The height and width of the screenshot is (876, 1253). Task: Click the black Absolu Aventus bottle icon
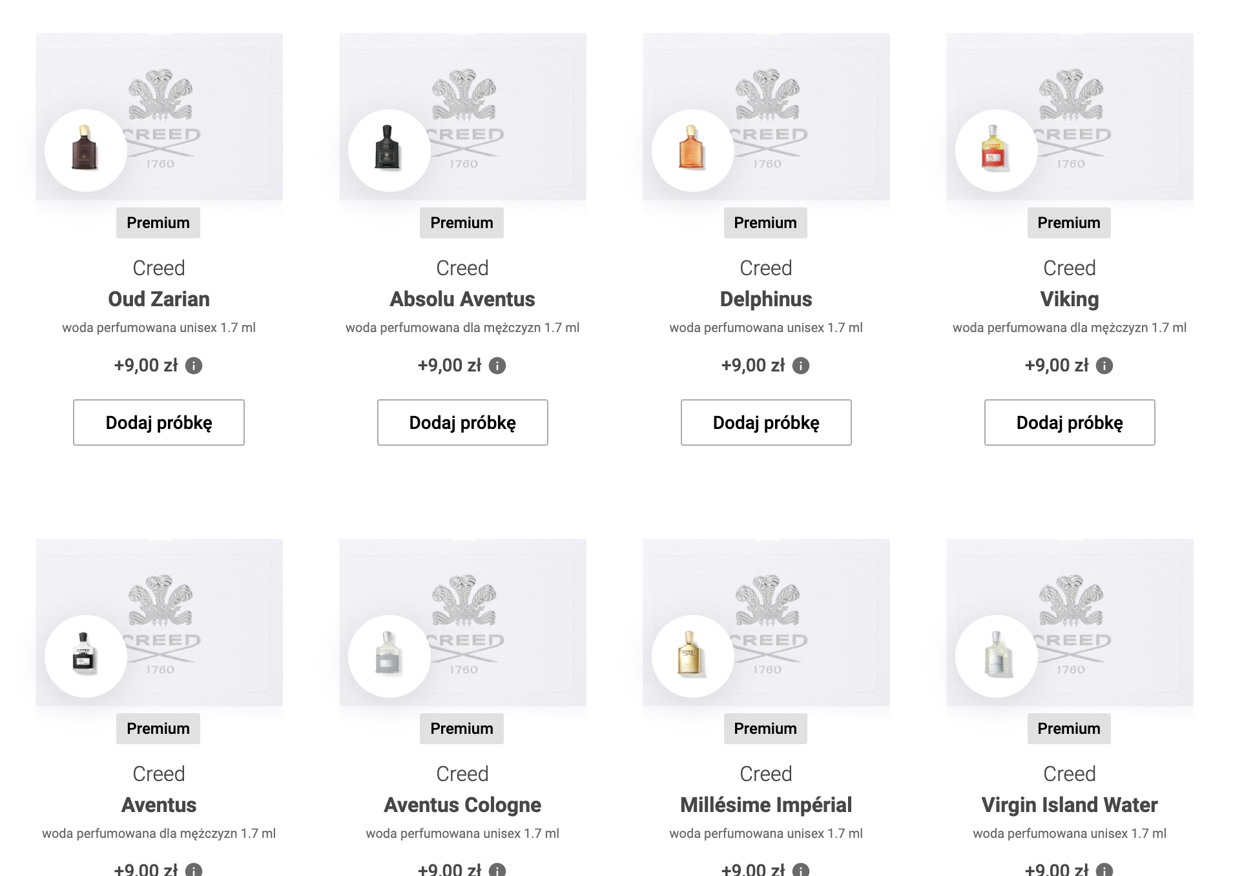click(x=389, y=150)
